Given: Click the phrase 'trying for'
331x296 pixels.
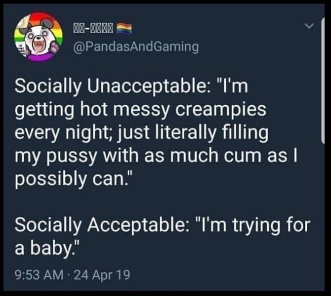Looking at the screenshot, I should coord(271,225).
